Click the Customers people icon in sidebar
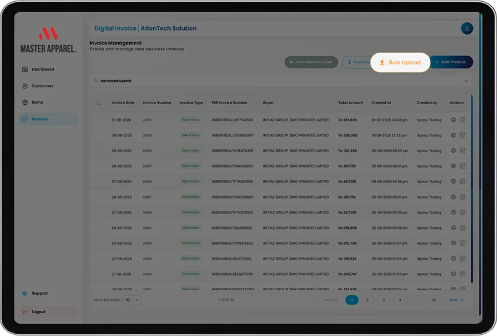Viewport: 497px width, 336px height. click(x=25, y=86)
